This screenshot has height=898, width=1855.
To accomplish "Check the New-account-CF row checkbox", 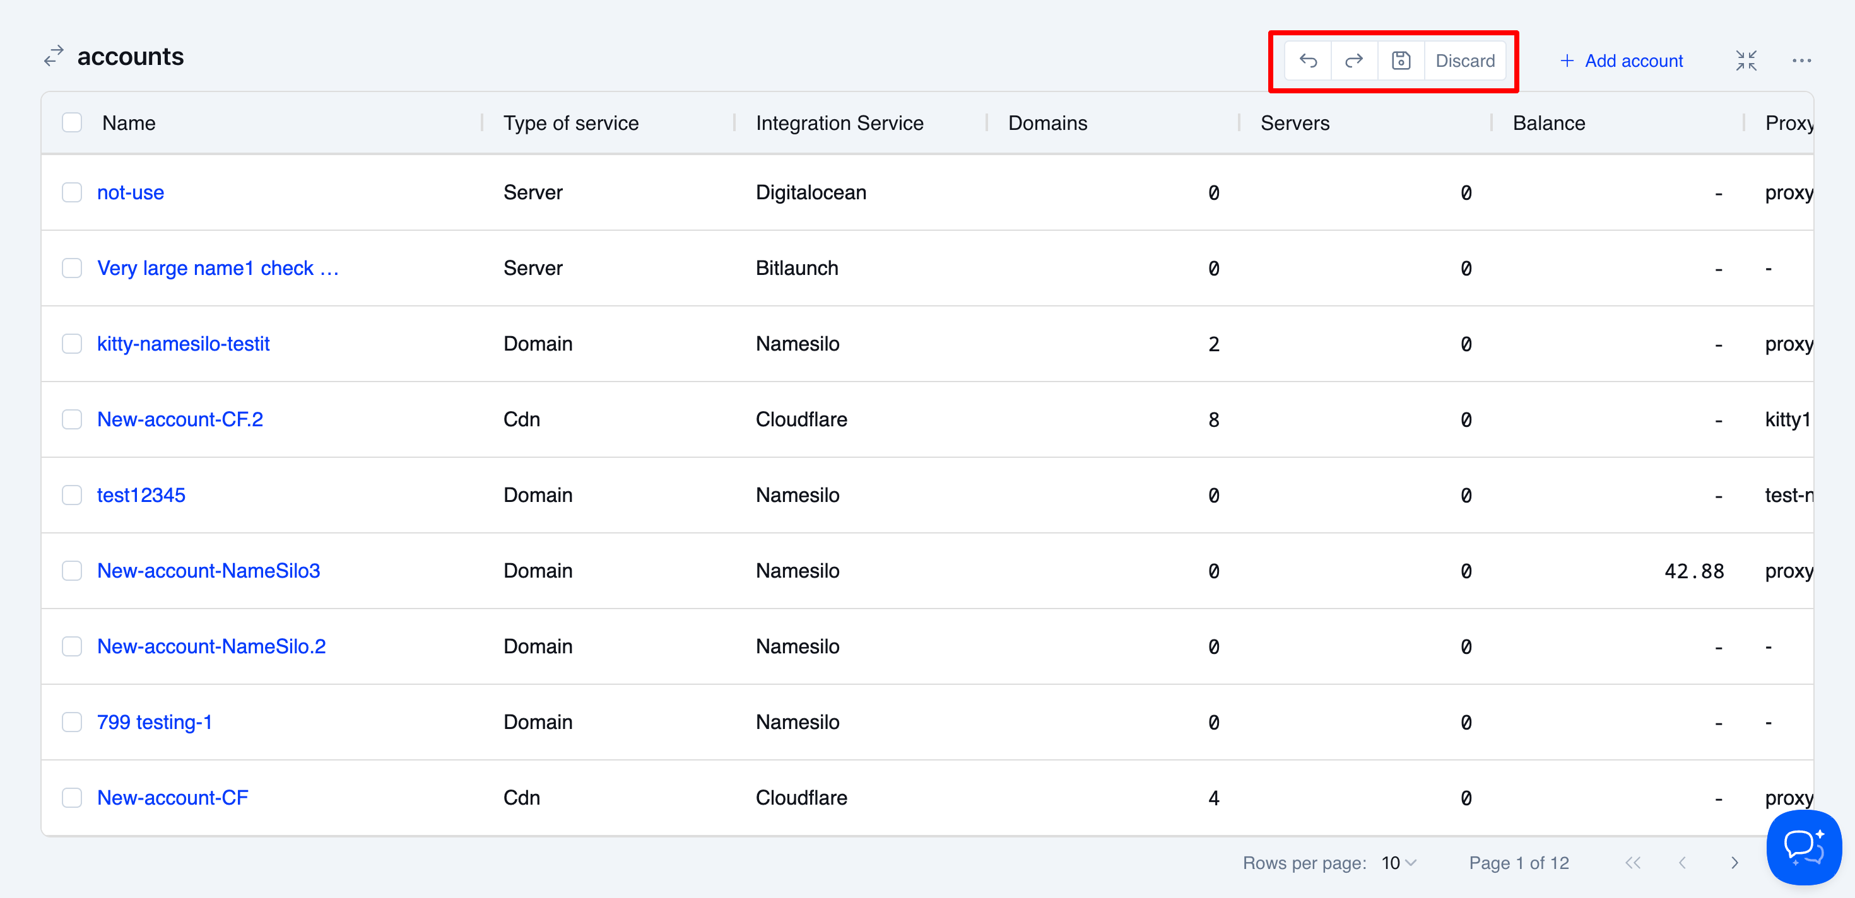I will [72, 797].
